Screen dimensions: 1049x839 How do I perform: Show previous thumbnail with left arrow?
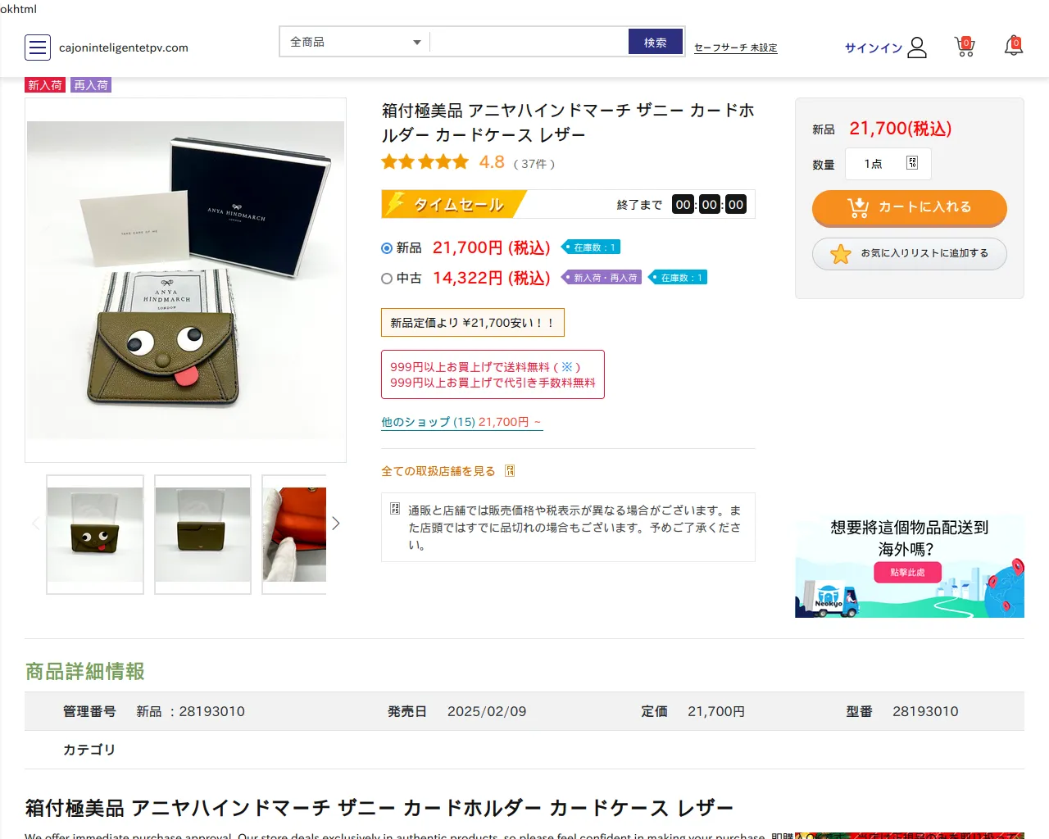[x=35, y=524]
